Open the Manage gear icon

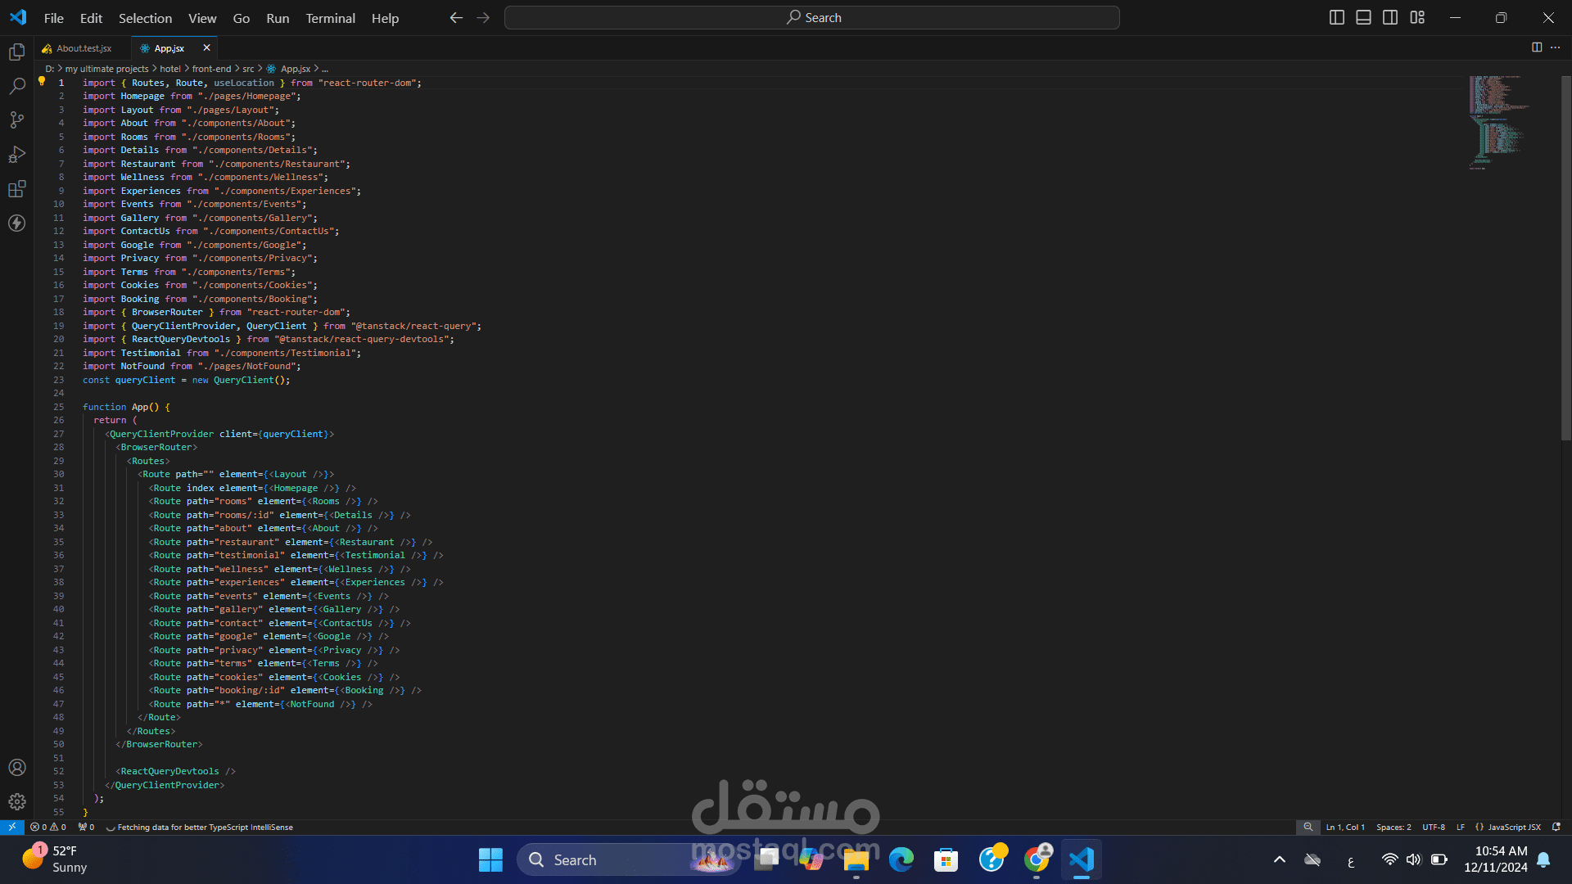click(16, 802)
